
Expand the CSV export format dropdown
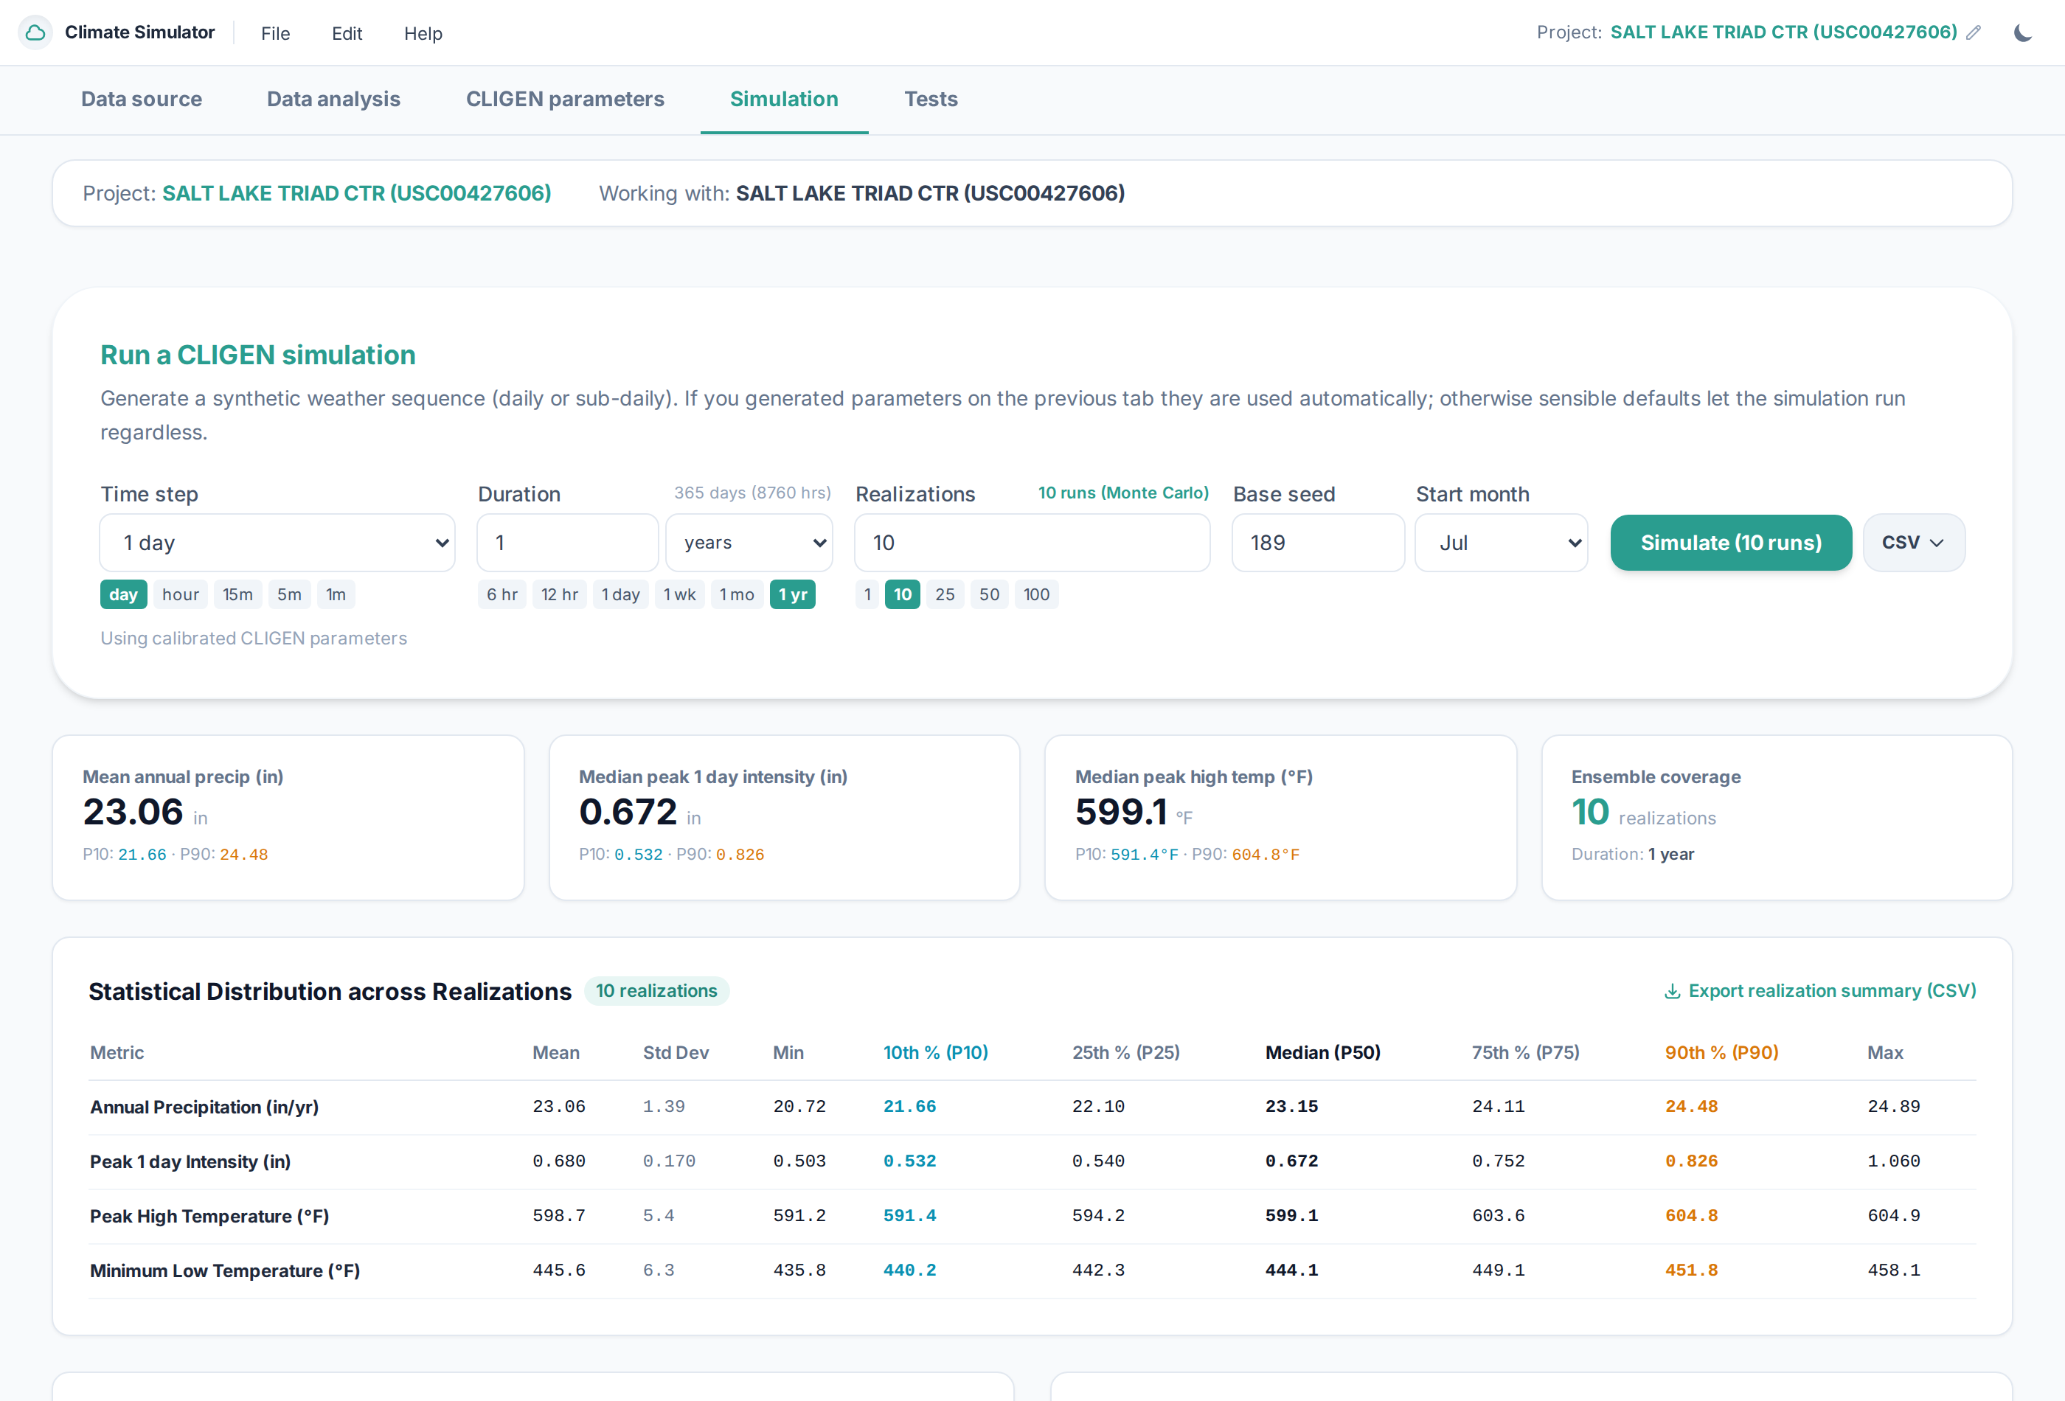click(1913, 543)
